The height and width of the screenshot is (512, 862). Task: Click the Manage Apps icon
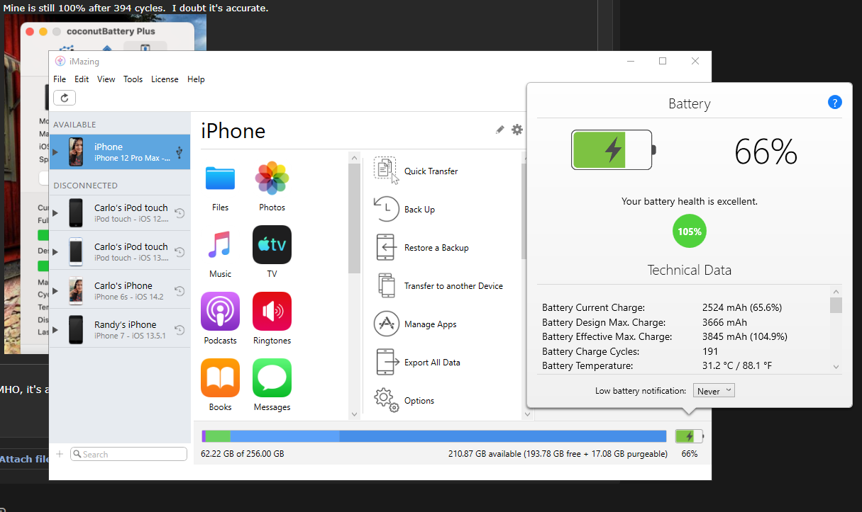coord(386,324)
